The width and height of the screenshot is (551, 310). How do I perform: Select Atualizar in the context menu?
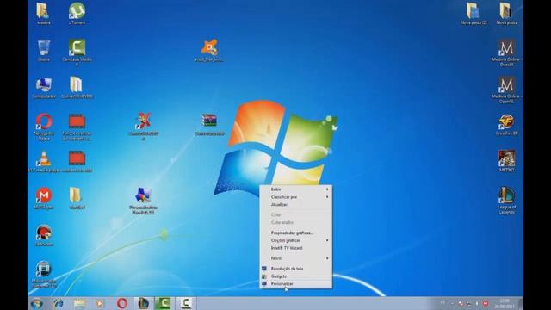pos(295,205)
